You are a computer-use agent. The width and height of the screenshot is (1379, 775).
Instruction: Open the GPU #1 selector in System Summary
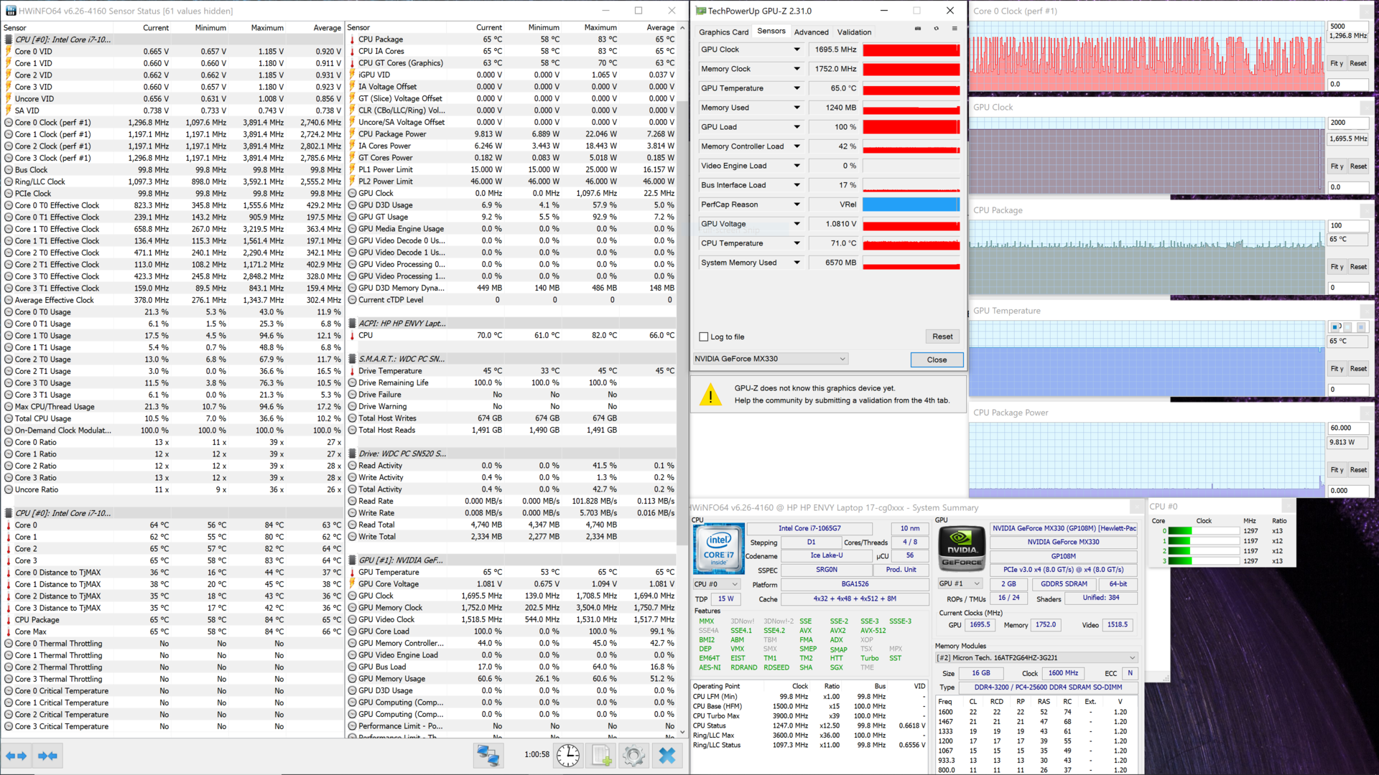point(960,584)
